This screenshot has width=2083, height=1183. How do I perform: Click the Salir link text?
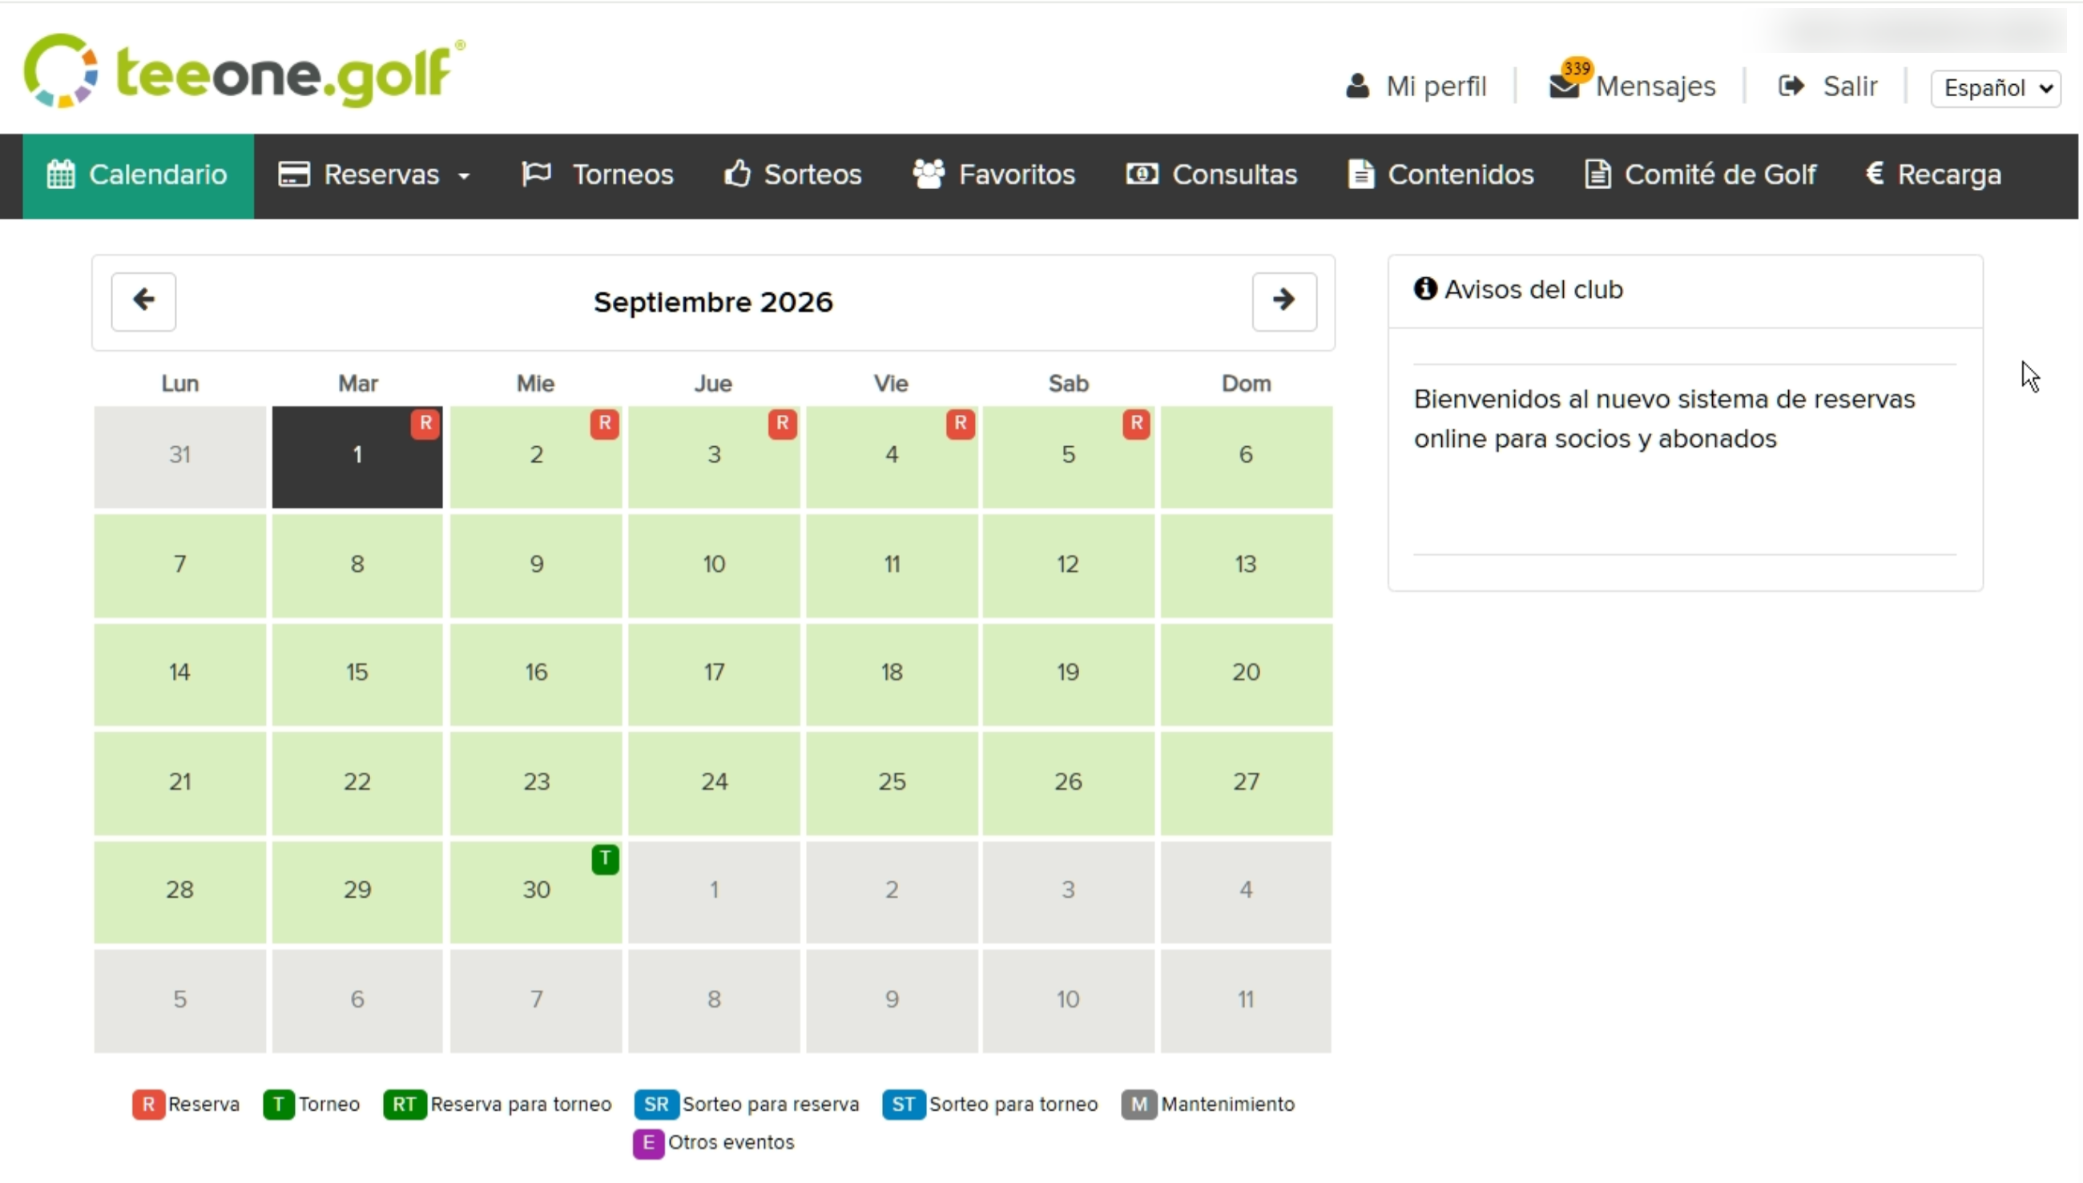(1849, 87)
